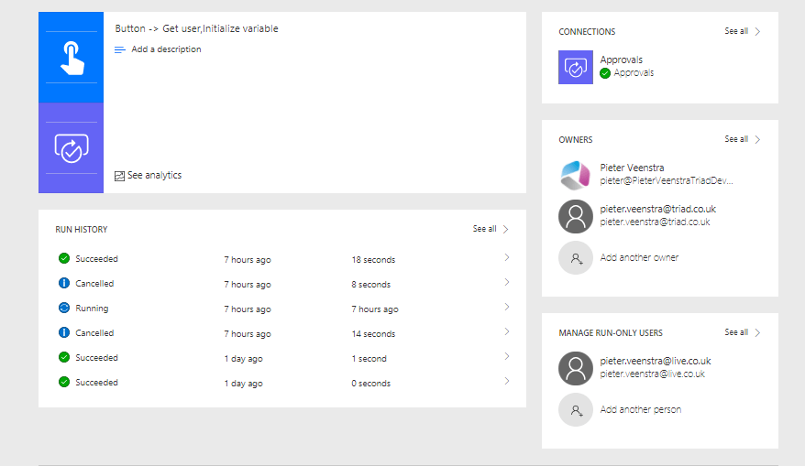The width and height of the screenshot is (805, 466).
Task: Click owner name Pieter Veenstra
Action: click(632, 168)
